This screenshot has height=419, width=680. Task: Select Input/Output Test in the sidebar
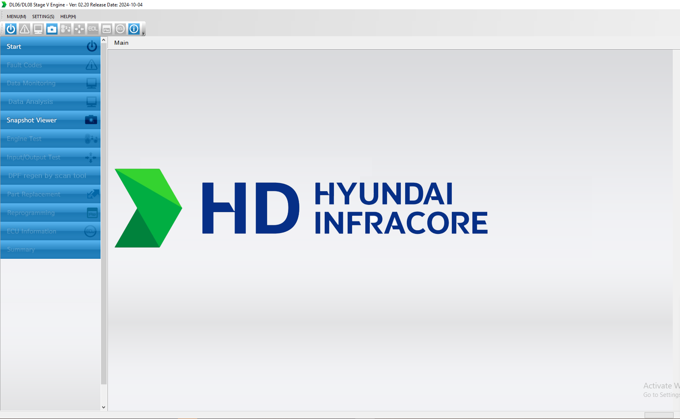coord(50,157)
